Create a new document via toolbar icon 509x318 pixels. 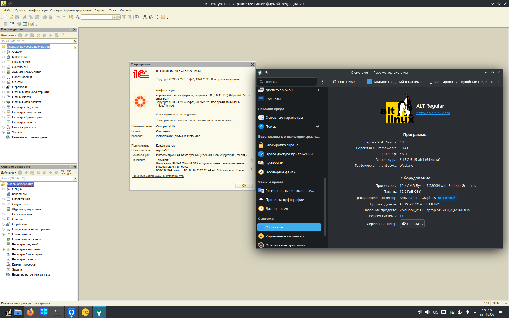coord(5,17)
